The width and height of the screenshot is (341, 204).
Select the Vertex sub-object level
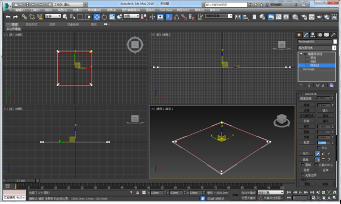tap(313, 58)
